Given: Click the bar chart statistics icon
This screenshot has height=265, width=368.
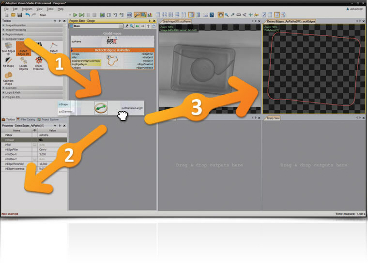Looking at the screenshot, I should point(150,15).
